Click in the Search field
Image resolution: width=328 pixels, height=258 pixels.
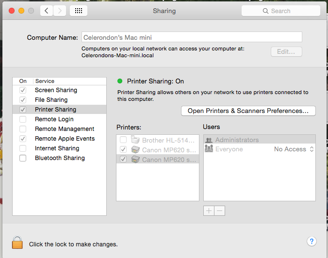pos(281,11)
